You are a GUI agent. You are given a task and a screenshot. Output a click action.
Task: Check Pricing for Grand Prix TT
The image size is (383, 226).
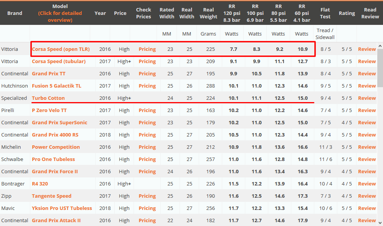[147, 73]
